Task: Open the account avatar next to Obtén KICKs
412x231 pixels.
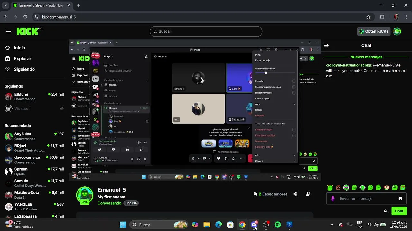Action: [397, 31]
